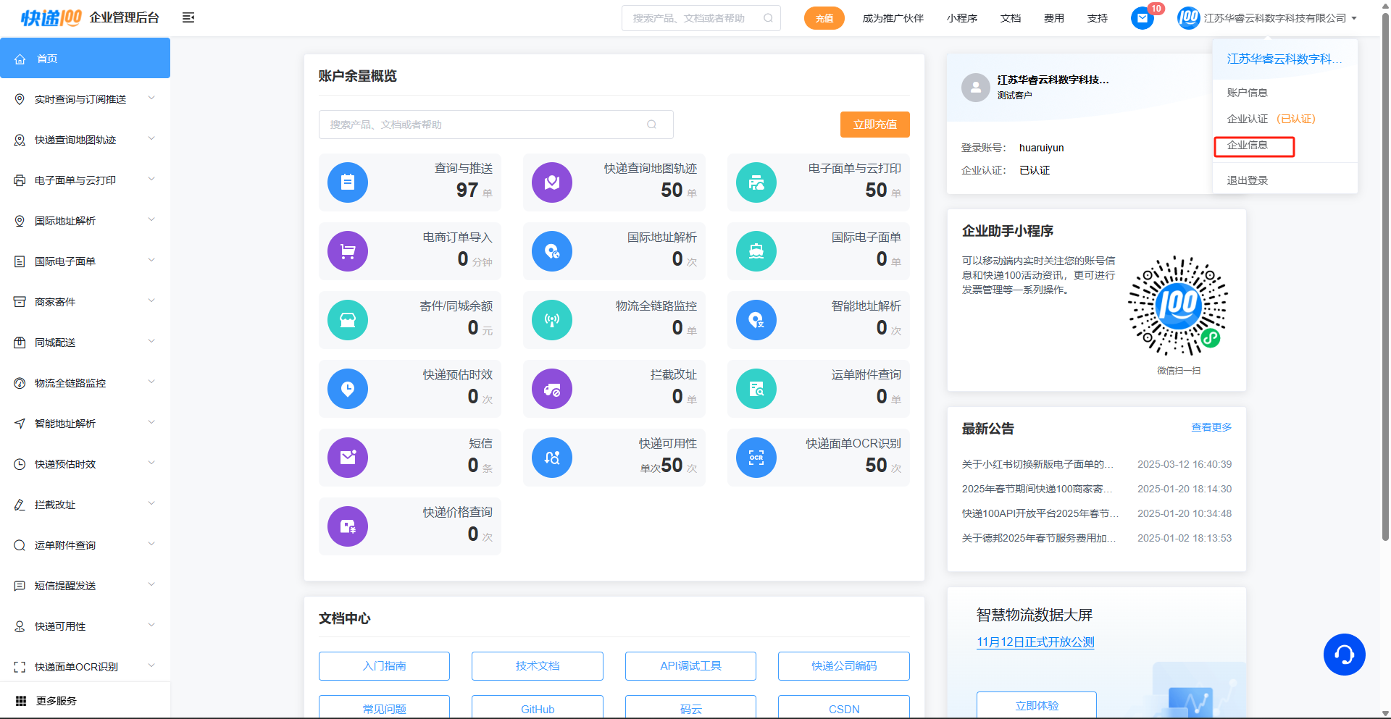The image size is (1391, 719).
Task: Choose 退出登录 from account menu
Action: (1247, 180)
